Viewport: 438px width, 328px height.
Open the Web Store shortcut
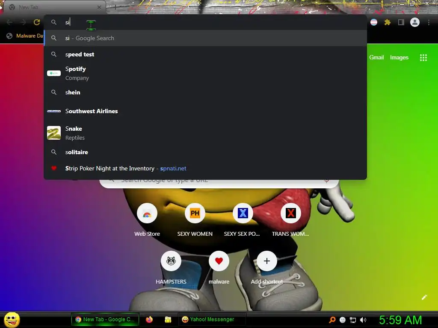[147, 213]
